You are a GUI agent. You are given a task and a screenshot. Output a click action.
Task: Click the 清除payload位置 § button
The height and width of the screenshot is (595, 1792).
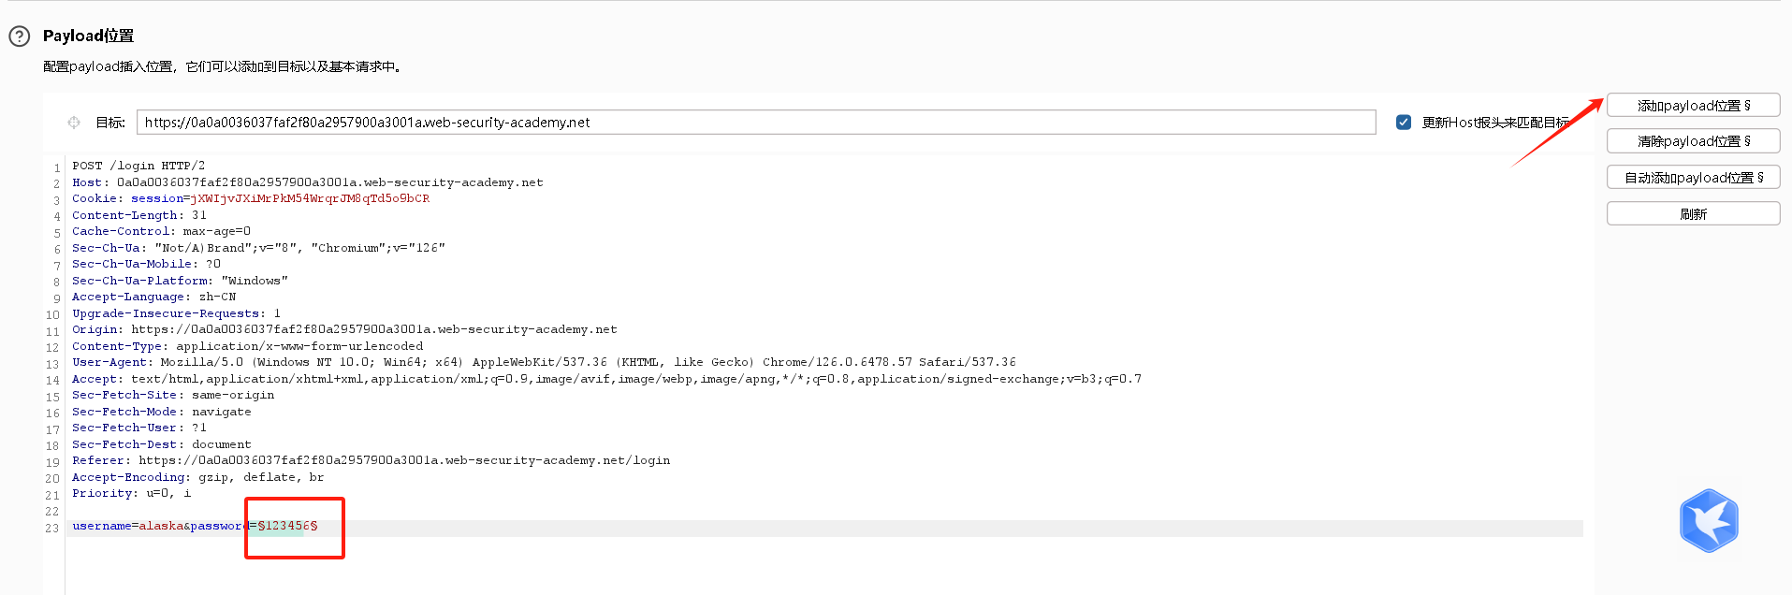pos(1693,141)
